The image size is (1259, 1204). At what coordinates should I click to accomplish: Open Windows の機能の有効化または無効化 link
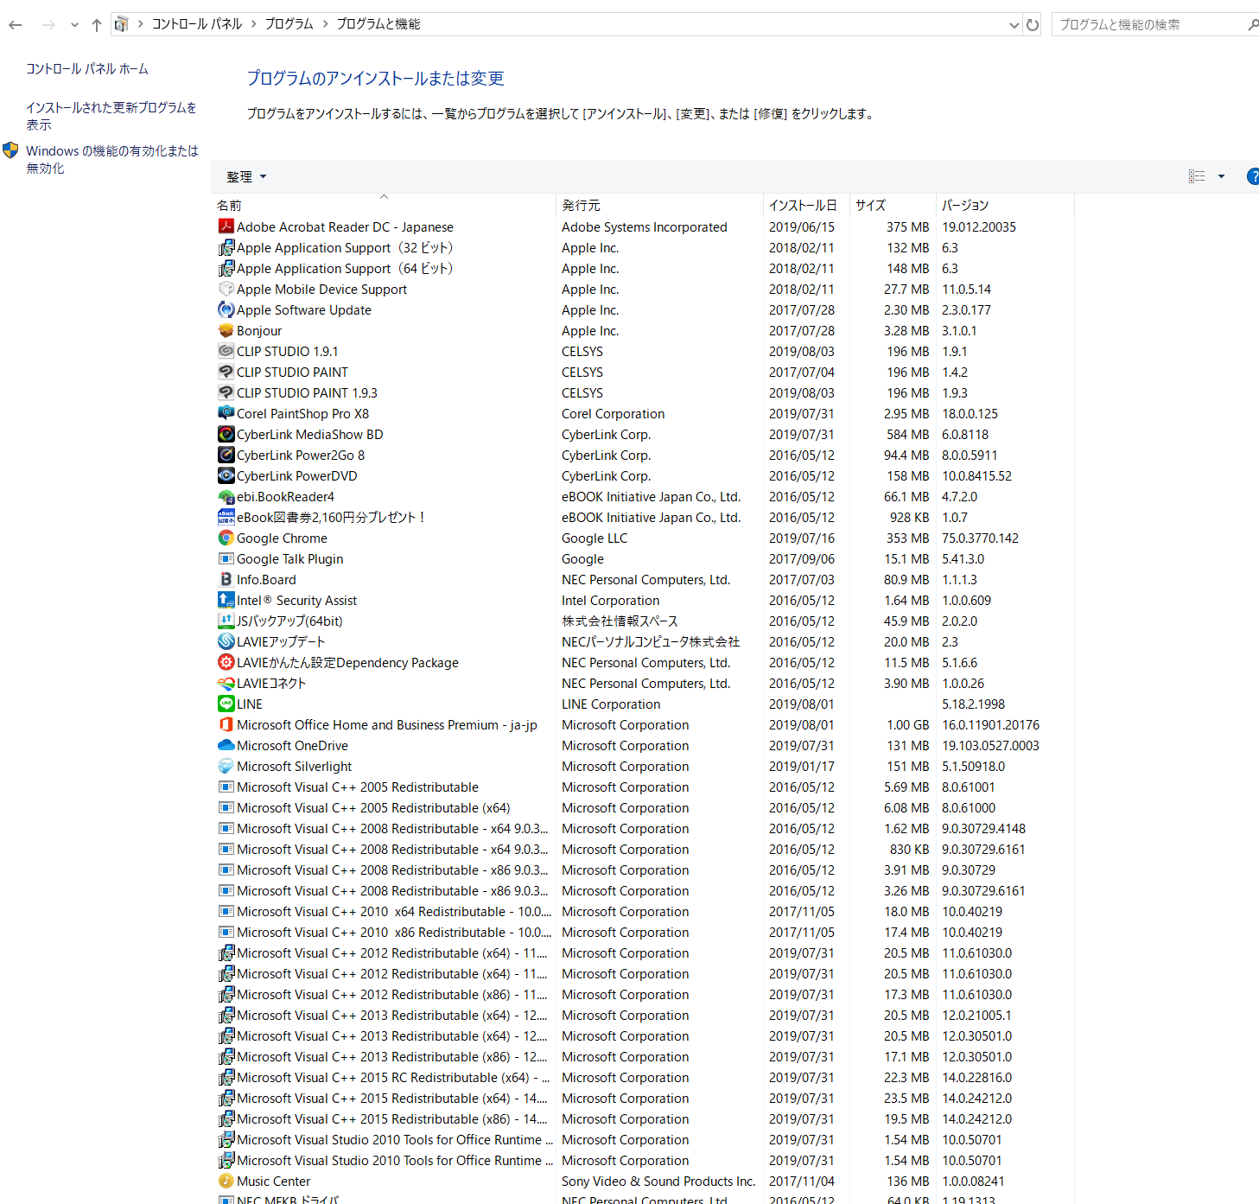click(112, 159)
